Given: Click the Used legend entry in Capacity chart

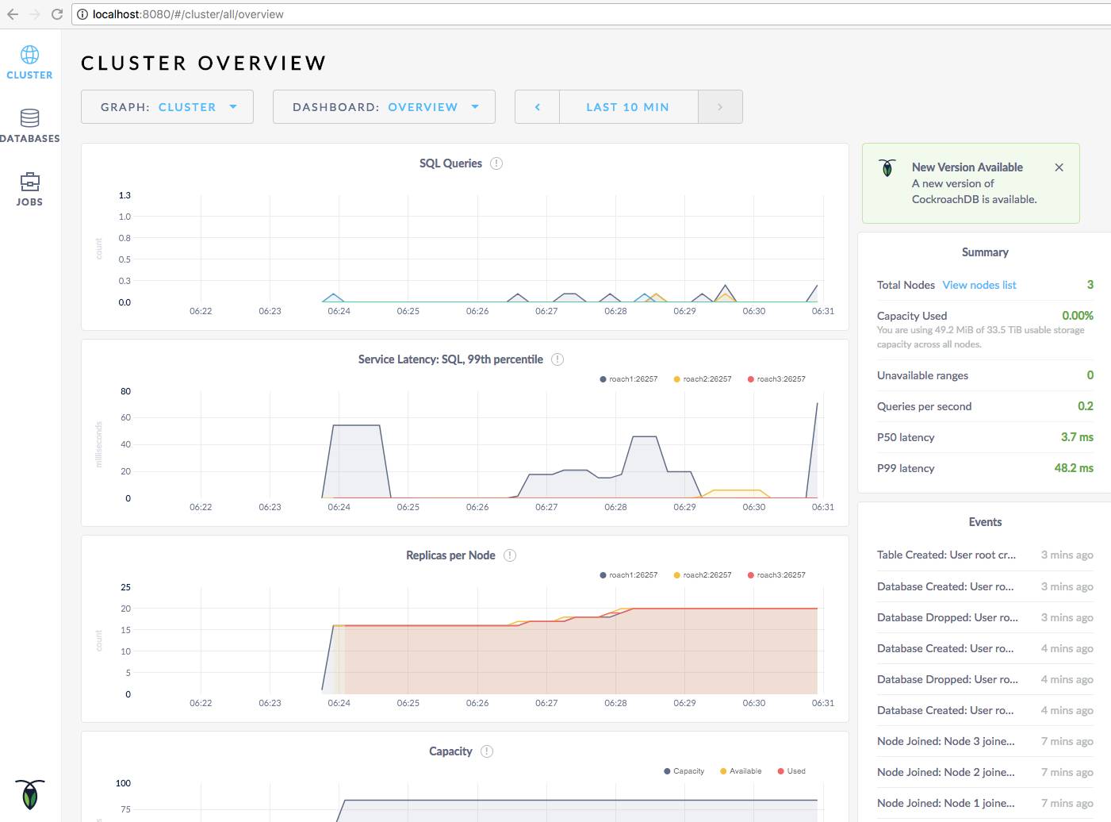Looking at the screenshot, I should coord(791,771).
